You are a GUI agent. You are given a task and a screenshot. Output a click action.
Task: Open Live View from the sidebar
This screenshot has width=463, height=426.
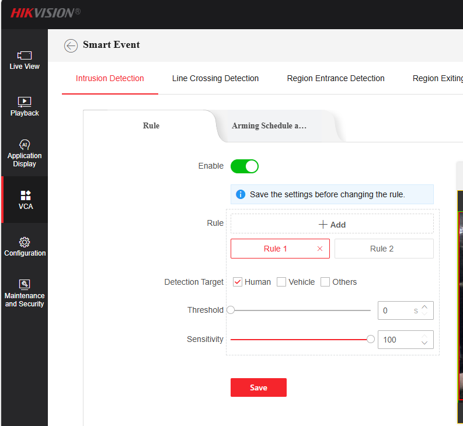(x=25, y=61)
